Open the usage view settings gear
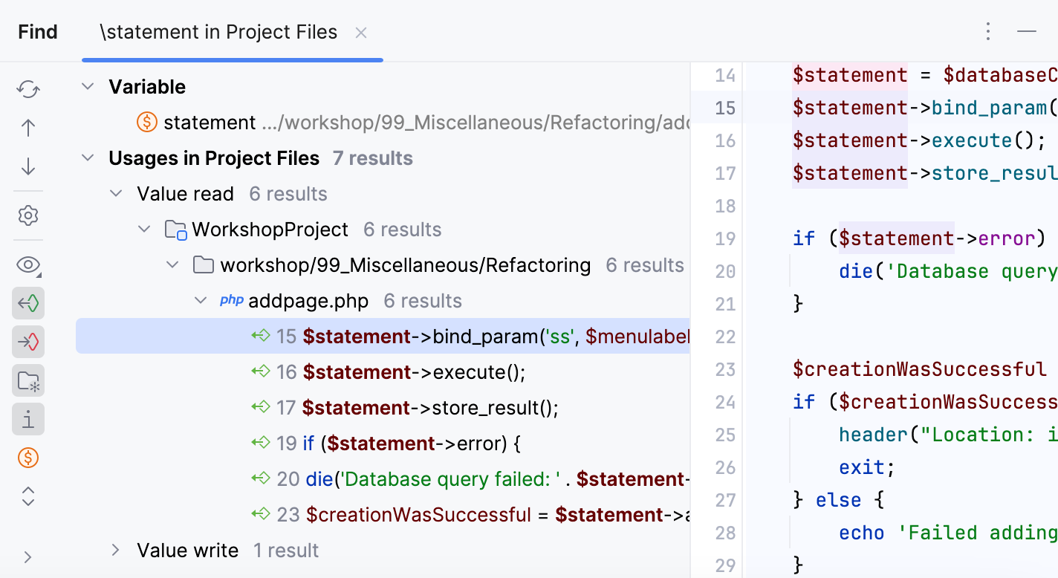Viewport: 1058px width, 578px height. coord(28,216)
